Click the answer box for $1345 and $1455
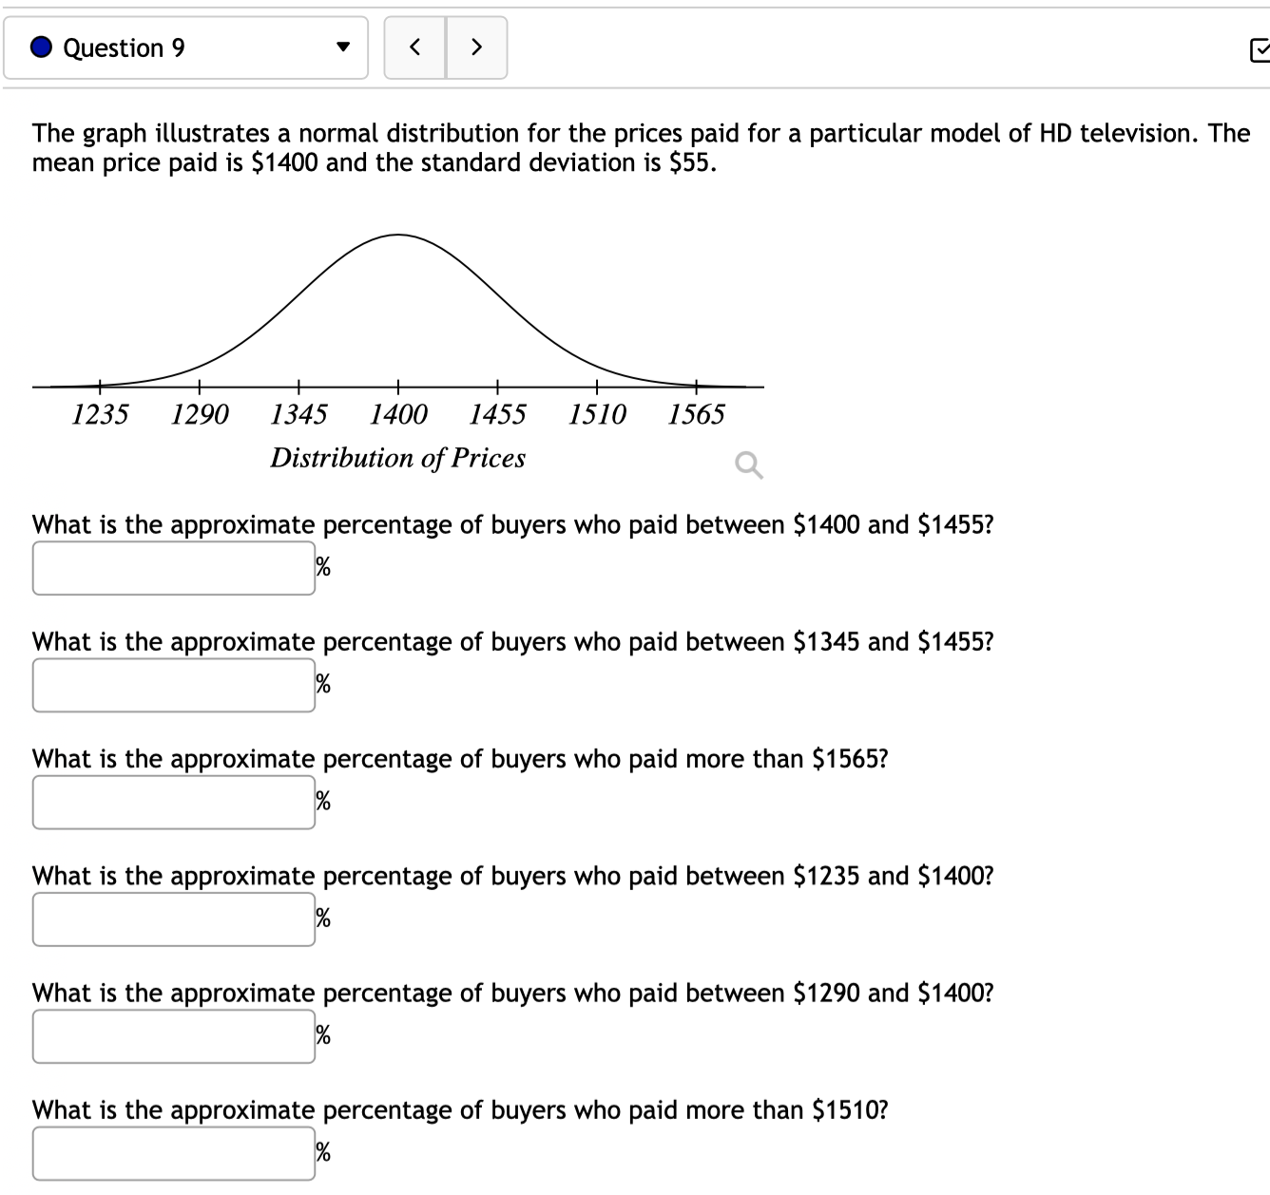1270x1195 pixels. point(173,684)
